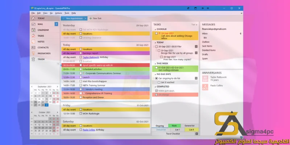Open the Spam mail folder
Screen dimensions: 290x145
[x=205, y=59]
